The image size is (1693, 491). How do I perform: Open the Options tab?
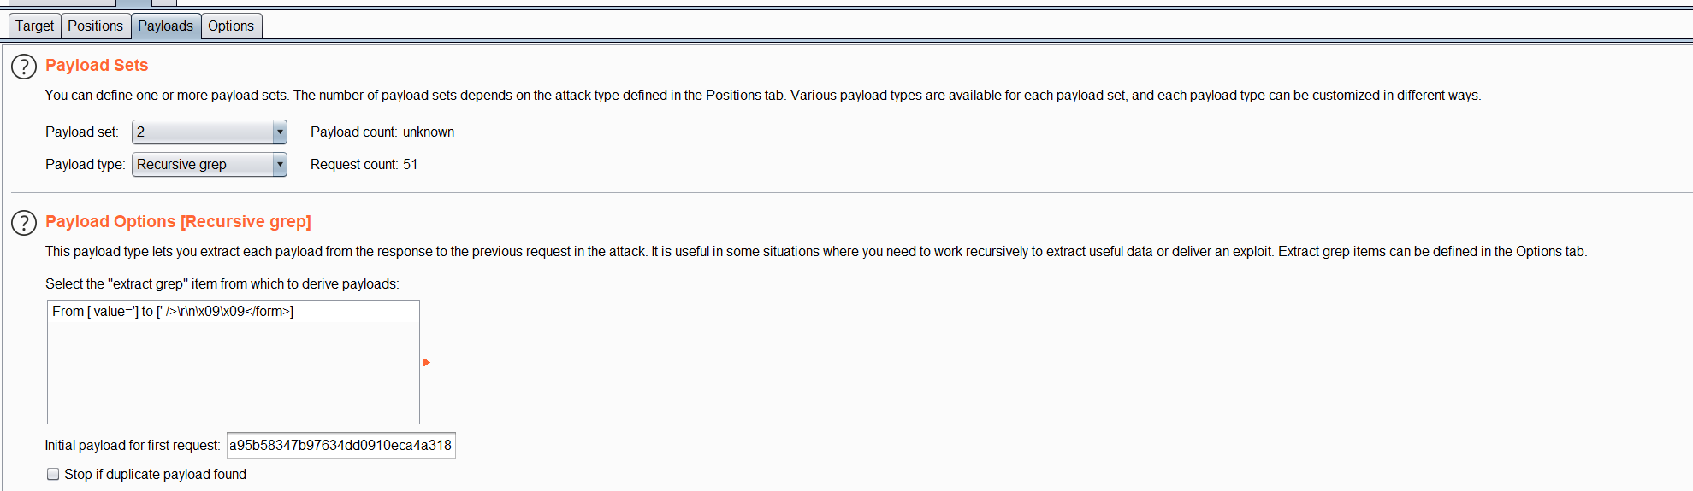(x=231, y=26)
